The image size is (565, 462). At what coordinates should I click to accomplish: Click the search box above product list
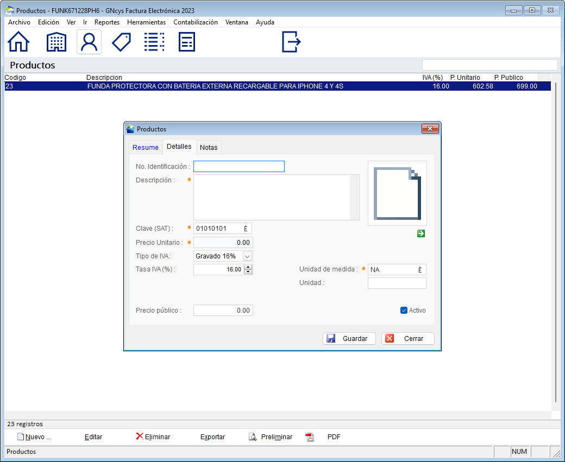(x=489, y=65)
